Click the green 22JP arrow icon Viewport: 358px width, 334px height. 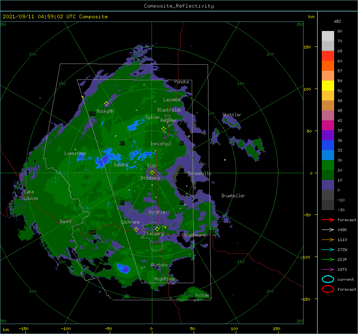point(328,259)
